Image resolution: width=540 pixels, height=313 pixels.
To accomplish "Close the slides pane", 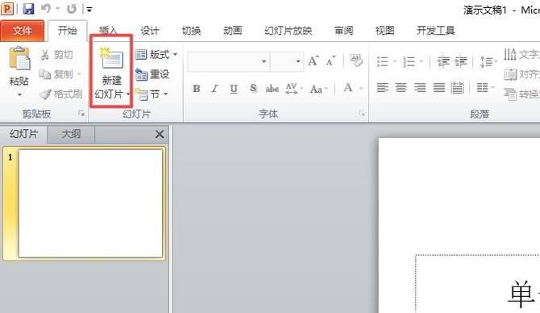I will (x=160, y=134).
